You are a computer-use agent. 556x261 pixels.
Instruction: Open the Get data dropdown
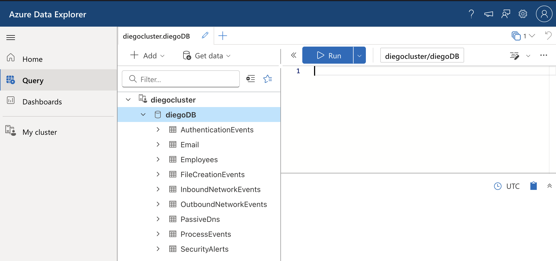pyautogui.click(x=207, y=56)
